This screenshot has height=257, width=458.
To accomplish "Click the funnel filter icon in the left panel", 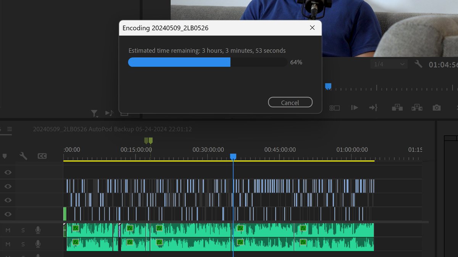I will (x=95, y=113).
